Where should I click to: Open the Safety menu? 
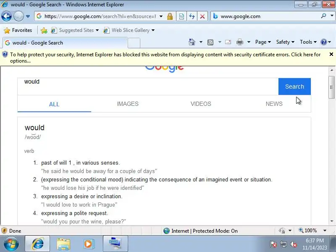point(285,42)
